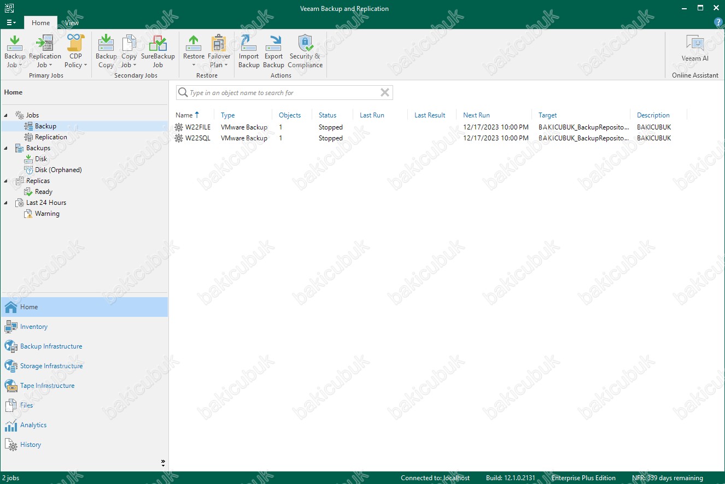Clear the search box with the X
This screenshot has width=725, height=484.
tap(385, 93)
